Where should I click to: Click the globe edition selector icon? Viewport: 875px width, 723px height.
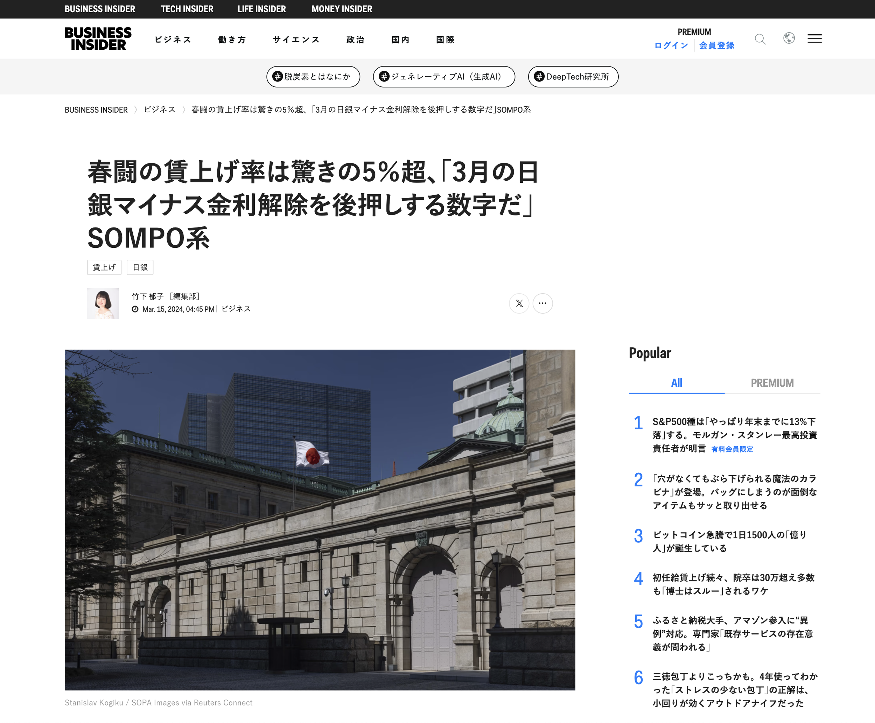tap(789, 38)
